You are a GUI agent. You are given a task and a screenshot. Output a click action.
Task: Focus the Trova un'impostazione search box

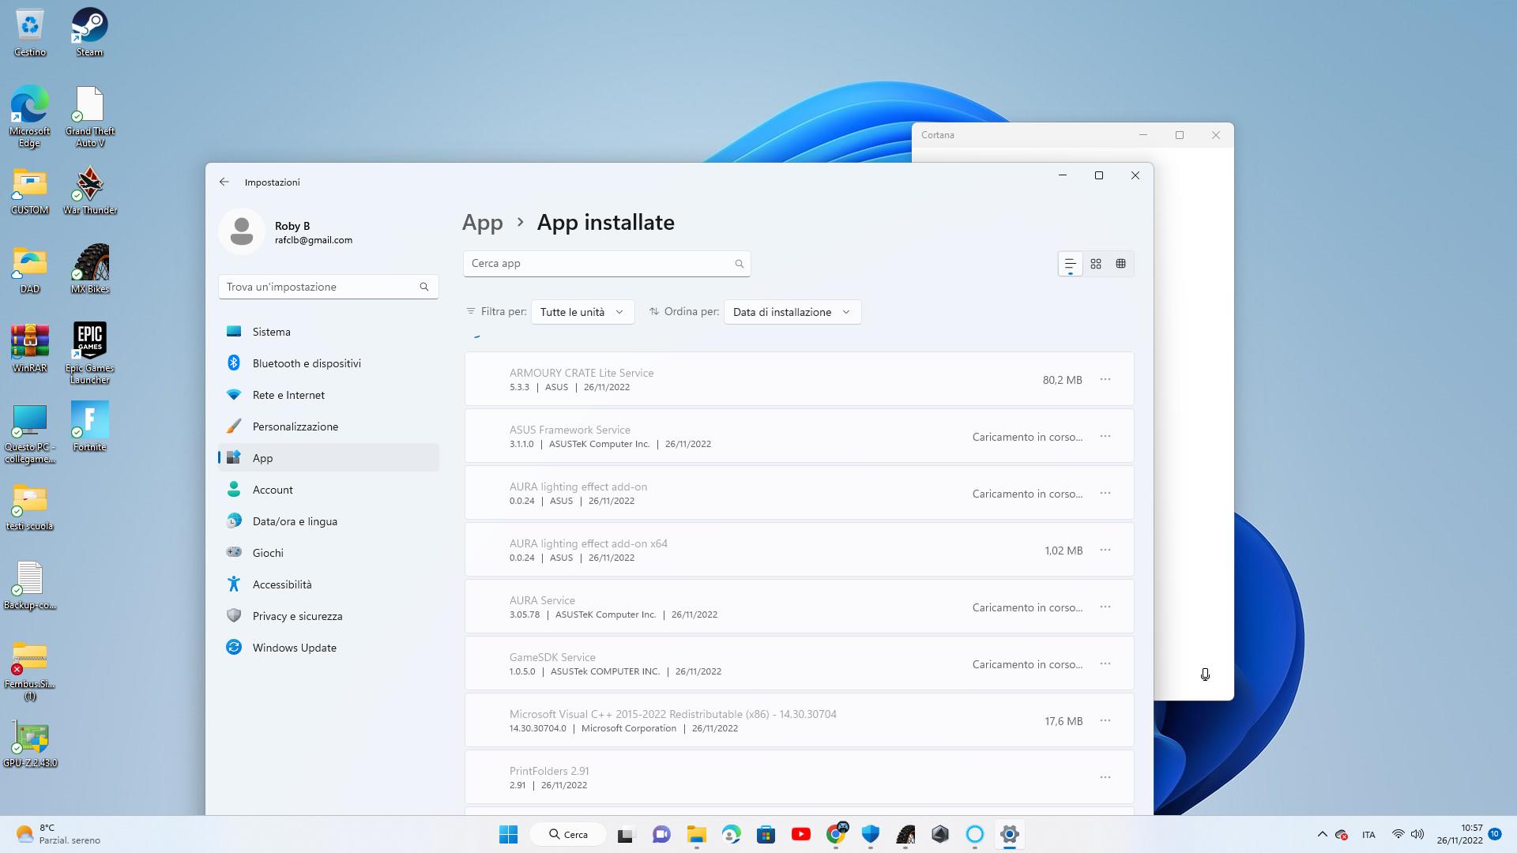(x=320, y=287)
